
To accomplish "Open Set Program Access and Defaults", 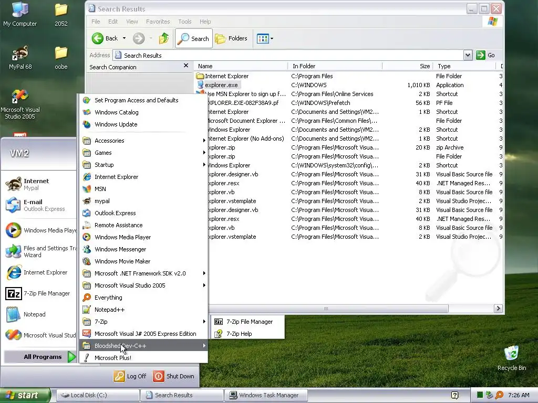I will coord(143,100).
